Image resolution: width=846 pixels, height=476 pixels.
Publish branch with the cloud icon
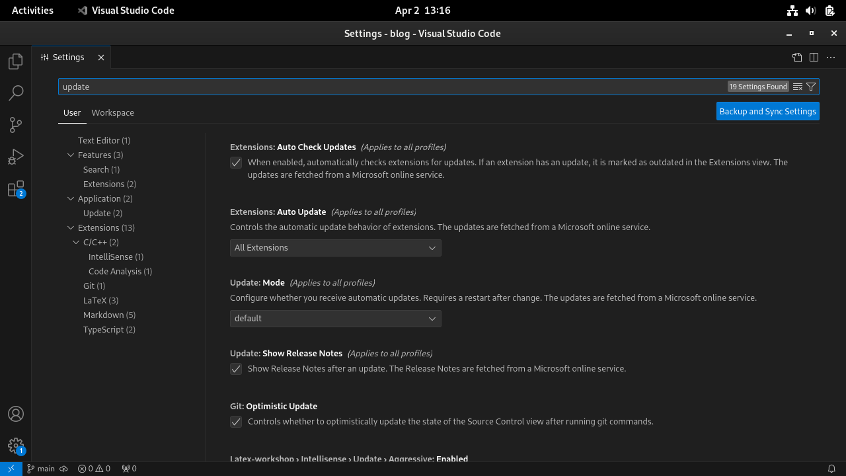click(64, 469)
